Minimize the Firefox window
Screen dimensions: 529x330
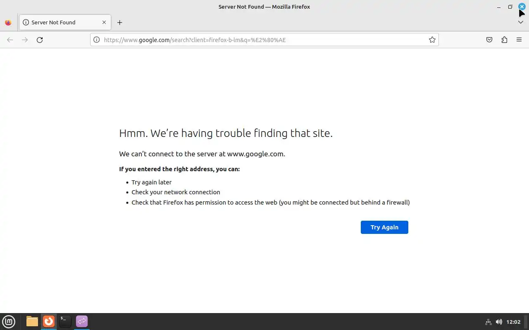pyautogui.click(x=499, y=7)
